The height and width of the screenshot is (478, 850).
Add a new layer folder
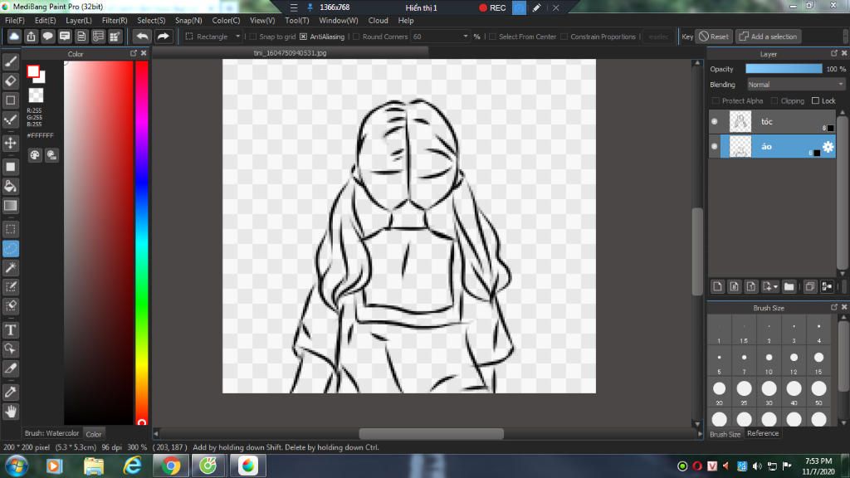(789, 286)
